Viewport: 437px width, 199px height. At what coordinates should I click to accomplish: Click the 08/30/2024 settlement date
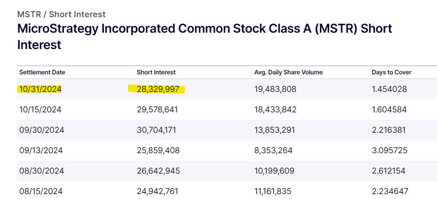[41, 171]
